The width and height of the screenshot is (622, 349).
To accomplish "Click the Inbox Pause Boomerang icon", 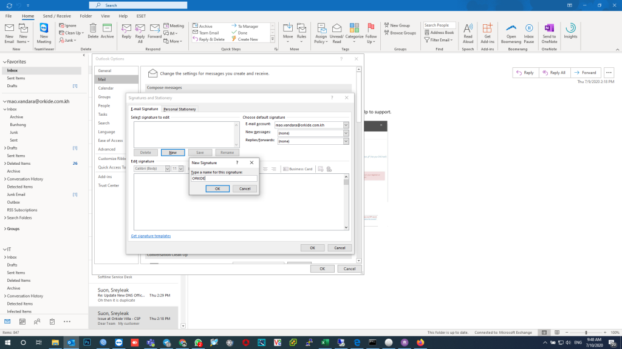I will pos(528,32).
